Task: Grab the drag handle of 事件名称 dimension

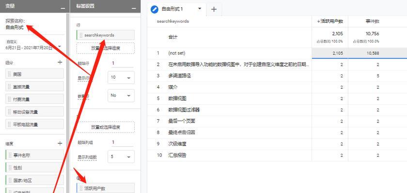Action: point(10,155)
